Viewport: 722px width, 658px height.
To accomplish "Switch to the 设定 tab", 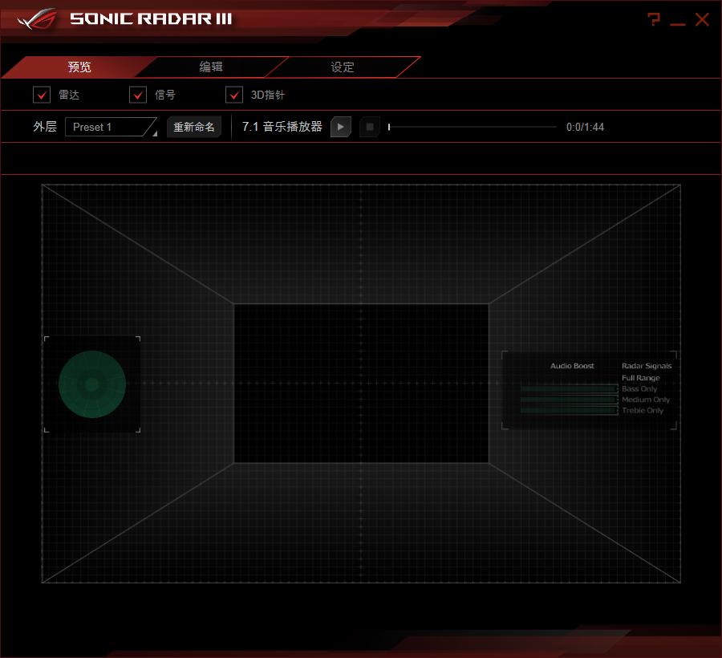I will point(343,67).
